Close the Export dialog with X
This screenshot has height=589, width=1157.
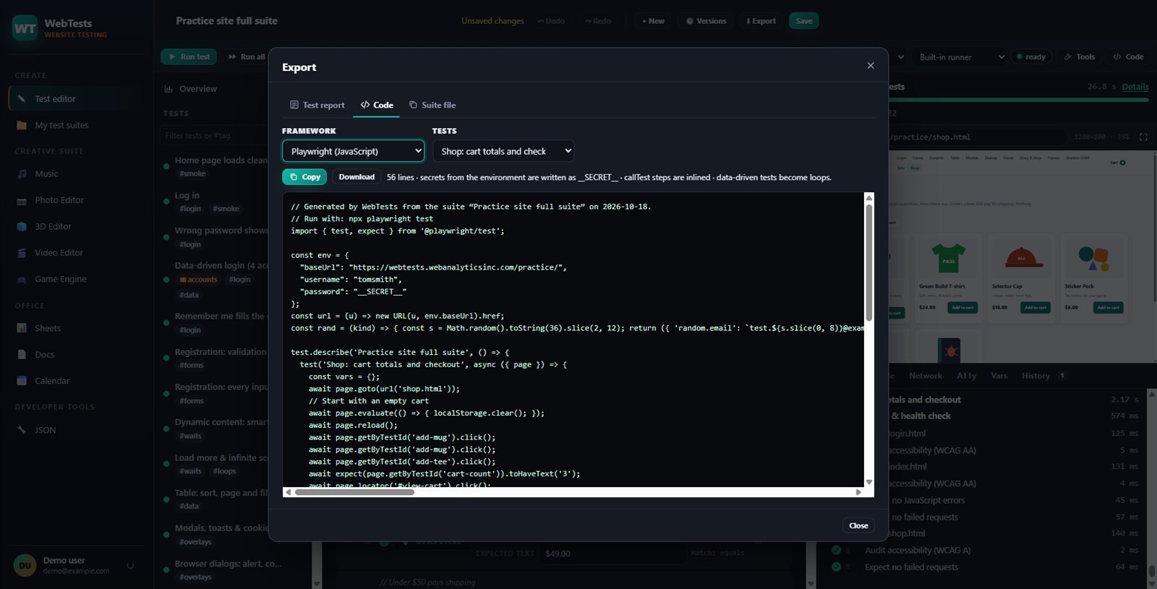pyautogui.click(x=871, y=66)
